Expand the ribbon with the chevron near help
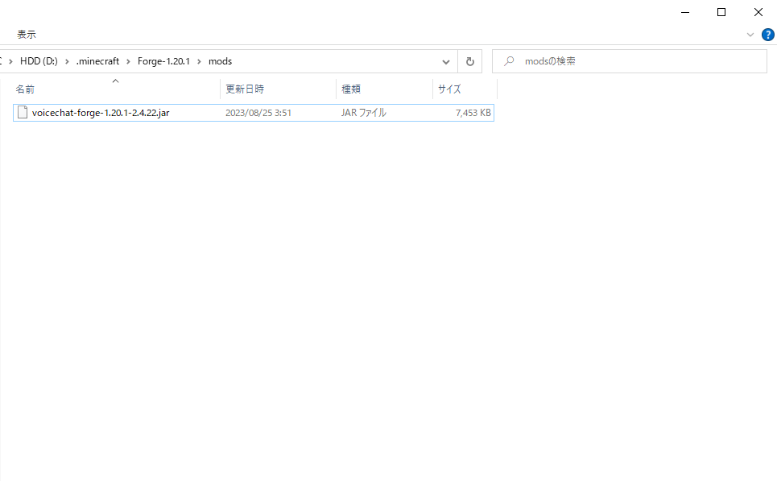777x481 pixels. (x=750, y=35)
